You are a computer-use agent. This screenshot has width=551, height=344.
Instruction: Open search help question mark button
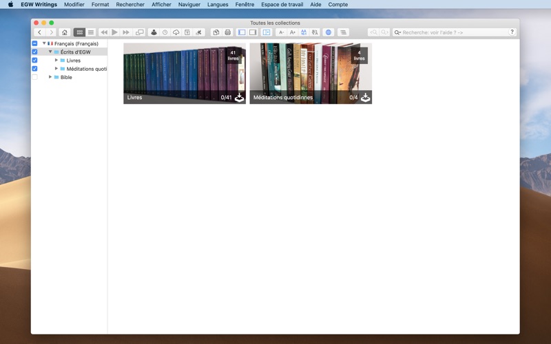pos(512,32)
